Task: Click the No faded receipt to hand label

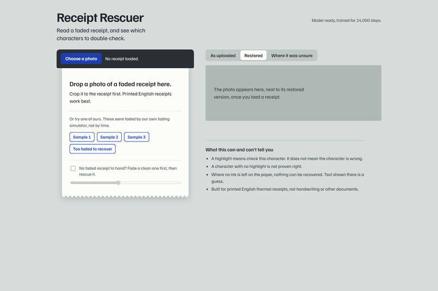Action: coord(128,171)
